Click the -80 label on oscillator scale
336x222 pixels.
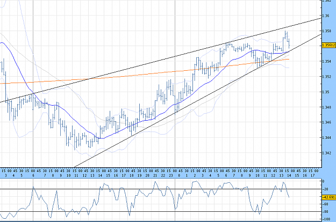325,211
